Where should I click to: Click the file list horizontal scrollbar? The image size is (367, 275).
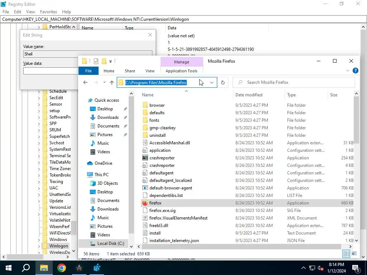[241, 246]
